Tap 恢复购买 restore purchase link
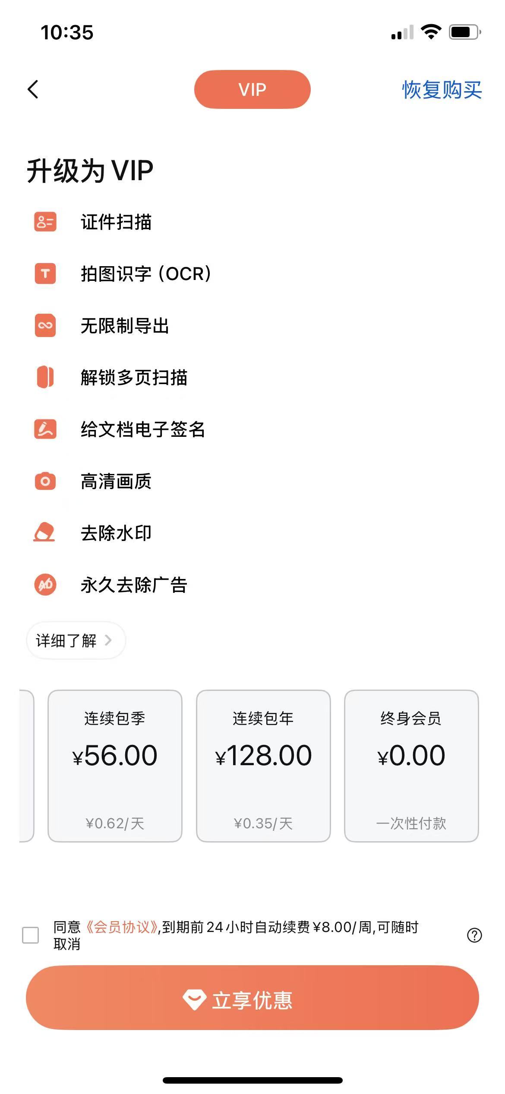This screenshot has height=1094, width=505. 442,90
